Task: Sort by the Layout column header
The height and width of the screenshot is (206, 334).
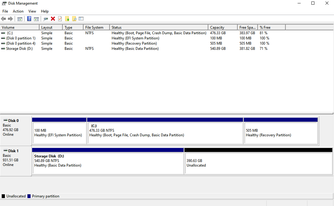Action: (51, 28)
